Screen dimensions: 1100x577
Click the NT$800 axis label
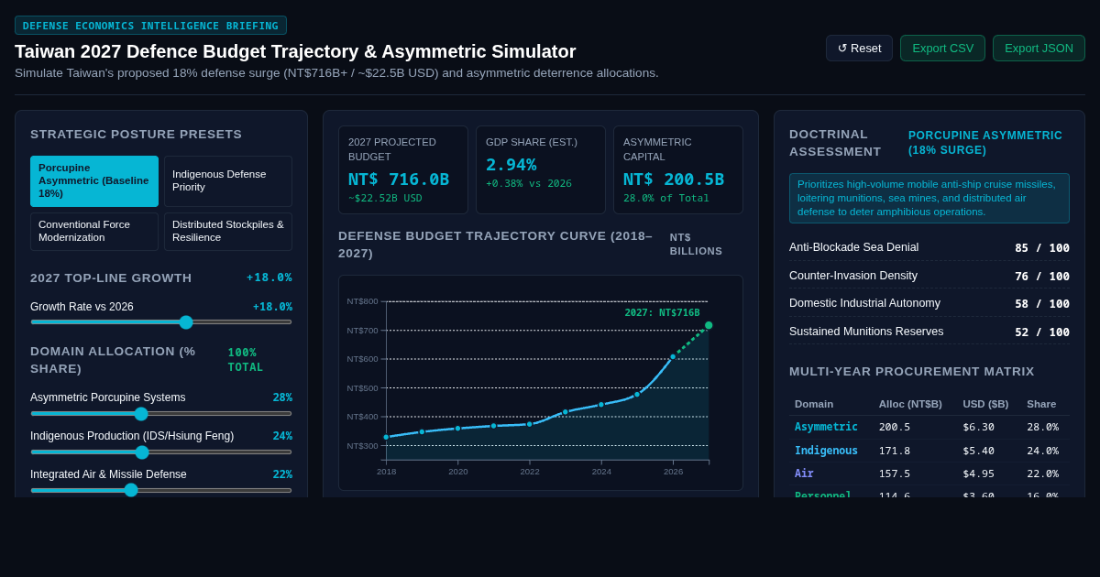click(x=362, y=301)
